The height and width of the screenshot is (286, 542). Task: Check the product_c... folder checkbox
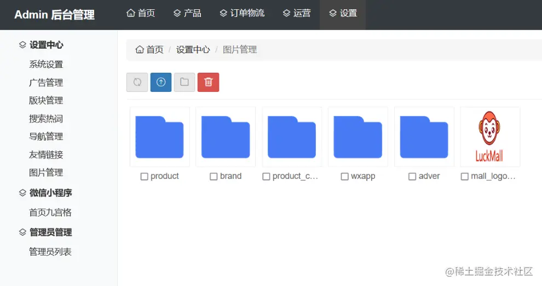(x=266, y=177)
